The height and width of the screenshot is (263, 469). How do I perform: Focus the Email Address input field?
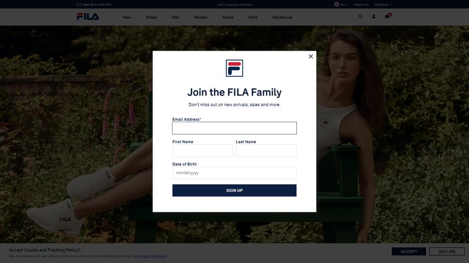tap(234, 128)
